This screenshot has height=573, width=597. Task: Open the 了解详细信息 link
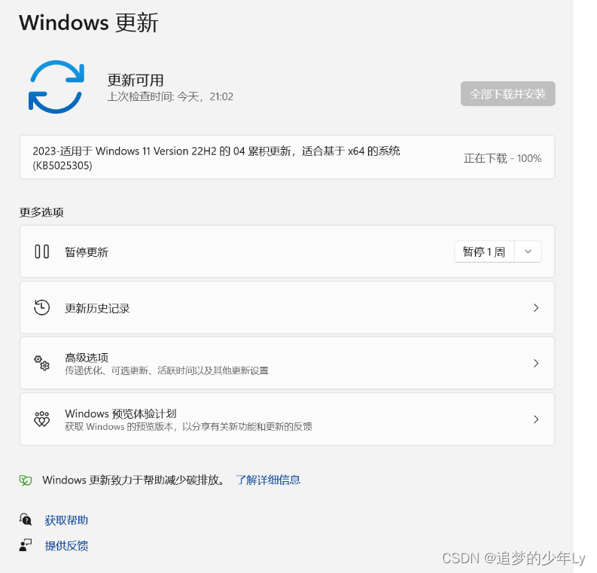point(268,480)
